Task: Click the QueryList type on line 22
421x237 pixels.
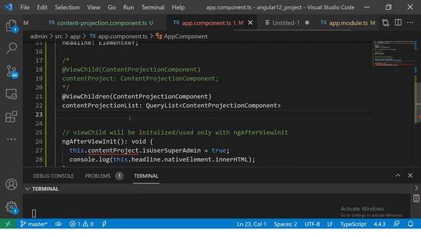Action: click(x=162, y=105)
